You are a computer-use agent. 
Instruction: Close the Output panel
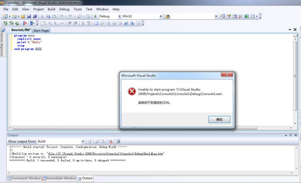coord(296,135)
